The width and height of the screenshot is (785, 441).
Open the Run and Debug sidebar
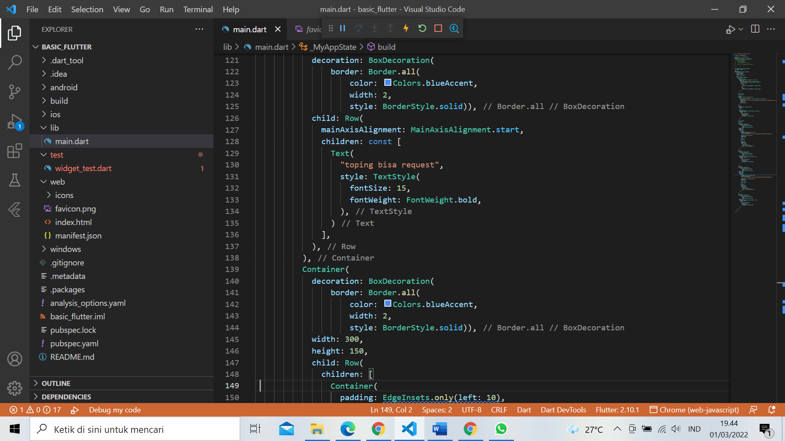coord(15,122)
